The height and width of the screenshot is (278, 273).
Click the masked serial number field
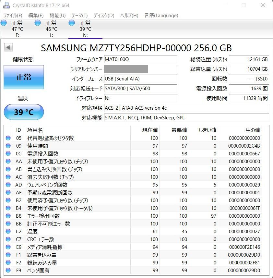pos(140,69)
